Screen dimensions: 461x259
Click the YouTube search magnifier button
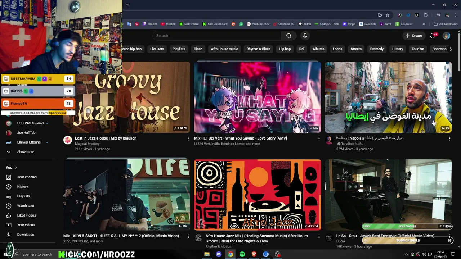(x=289, y=36)
